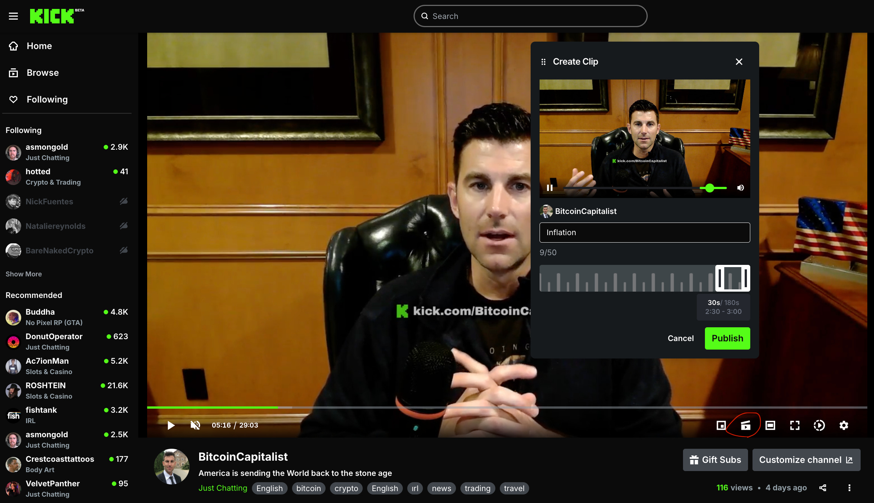Click the clip title field Inflation
The height and width of the screenshot is (503, 874).
(644, 233)
